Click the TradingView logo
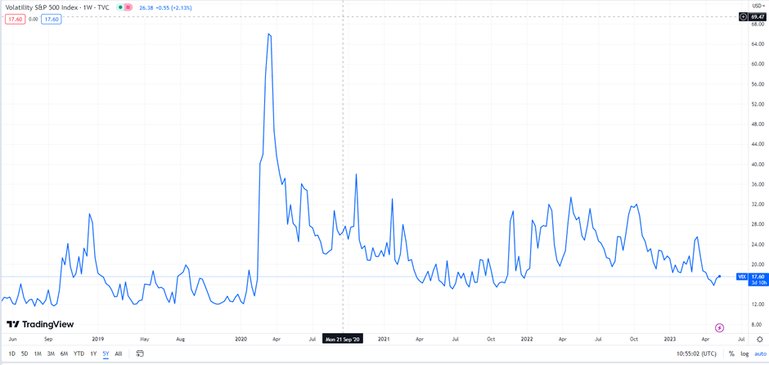This screenshot has width=769, height=365. (x=40, y=324)
